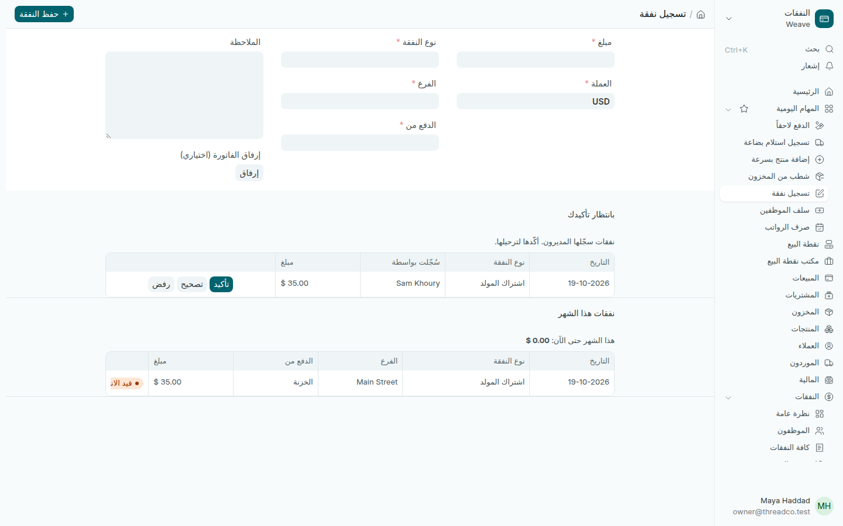Screen dimensions: 843x526
Task: Expand the Weave workspace switcher chevron
Action: coord(729,19)
